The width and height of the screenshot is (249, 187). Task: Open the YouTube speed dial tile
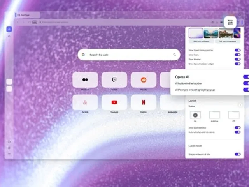(x=114, y=102)
